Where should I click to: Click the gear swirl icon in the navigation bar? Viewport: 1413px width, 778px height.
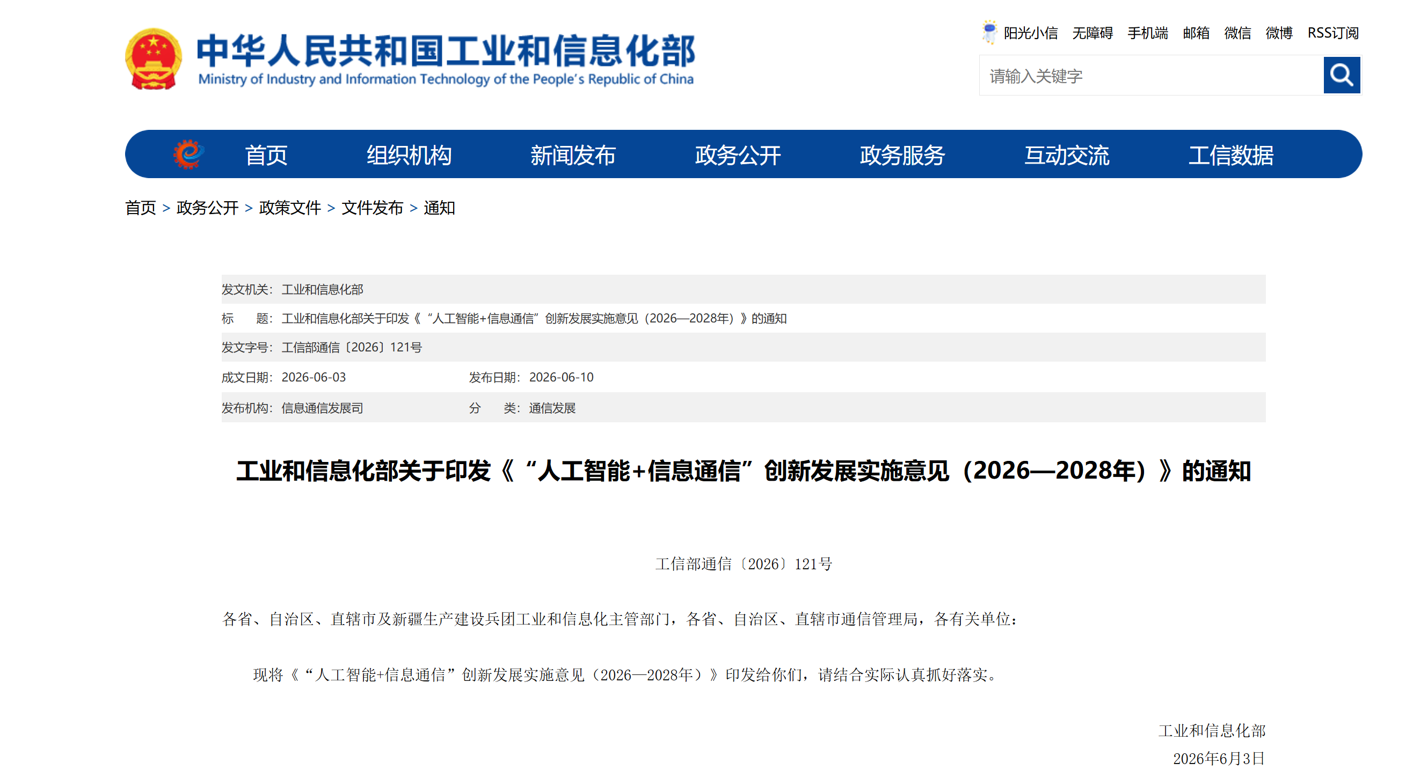pos(188,154)
